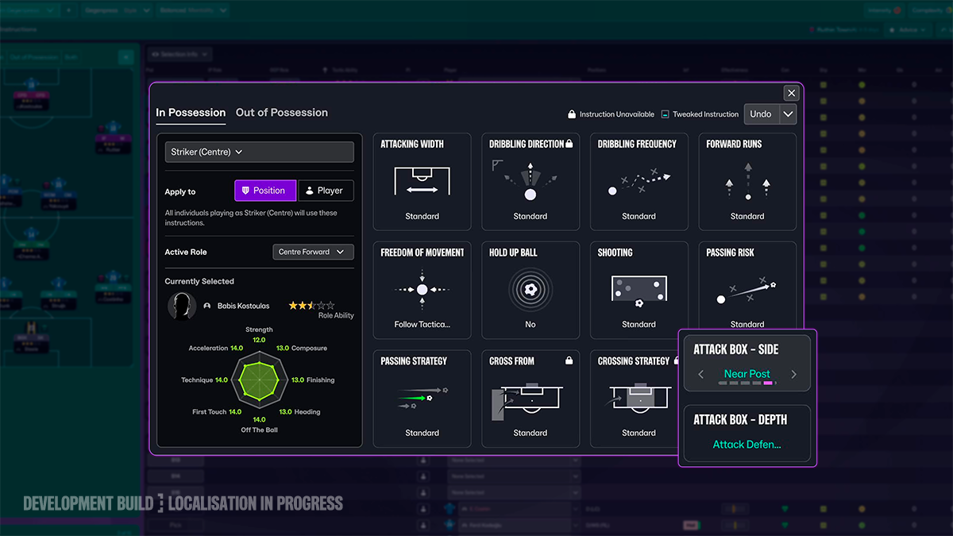Viewport: 953px width, 536px height.
Task: Apply instructions to Position
Action: click(x=265, y=191)
